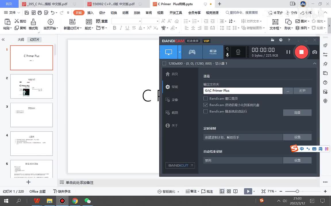Viewport: 331px width, 206px height.
Task: Open Bandicam help question mark
Action: coord(289,40)
